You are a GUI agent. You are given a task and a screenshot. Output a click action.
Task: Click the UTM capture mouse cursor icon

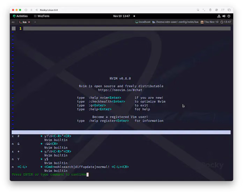click(x=198, y=10)
